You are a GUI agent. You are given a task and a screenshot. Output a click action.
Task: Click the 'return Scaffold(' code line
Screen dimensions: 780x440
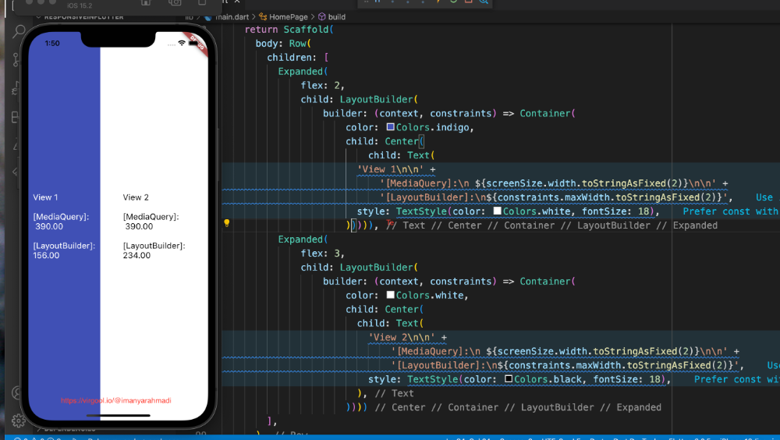pyautogui.click(x=289, y=30)
